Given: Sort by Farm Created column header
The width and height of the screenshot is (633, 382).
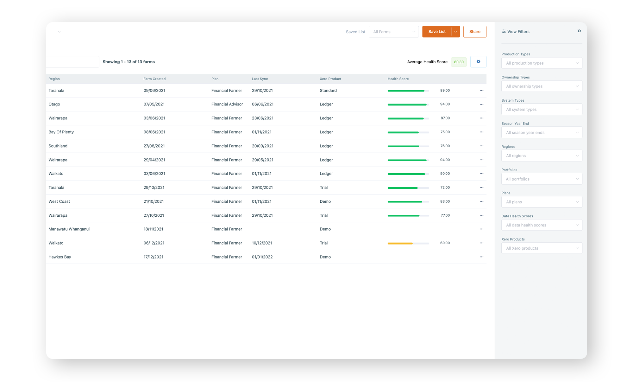Looking at the screenshot, I should 154,79.
